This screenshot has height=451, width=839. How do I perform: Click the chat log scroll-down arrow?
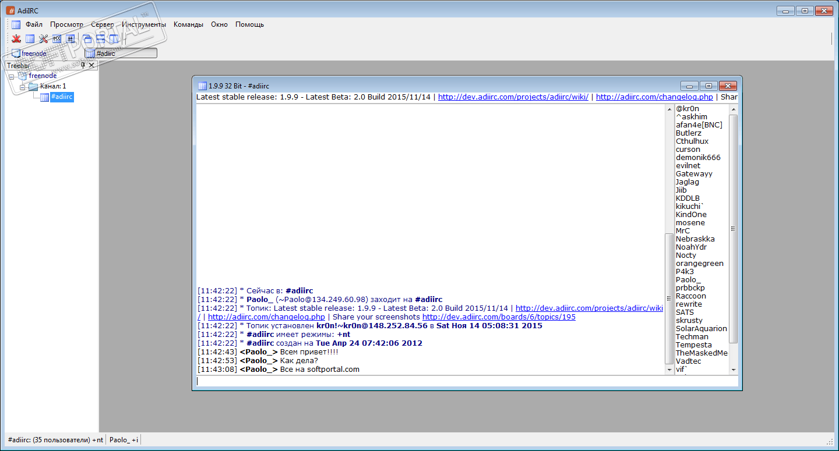click(669, 370)
